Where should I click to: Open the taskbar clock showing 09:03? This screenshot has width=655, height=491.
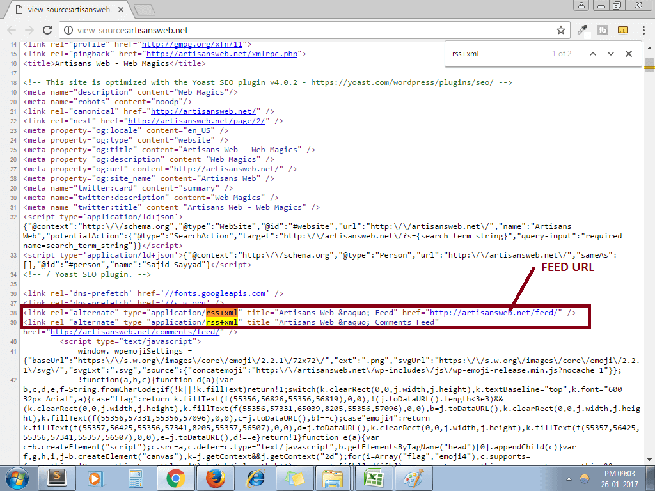[x=619, y=479]
